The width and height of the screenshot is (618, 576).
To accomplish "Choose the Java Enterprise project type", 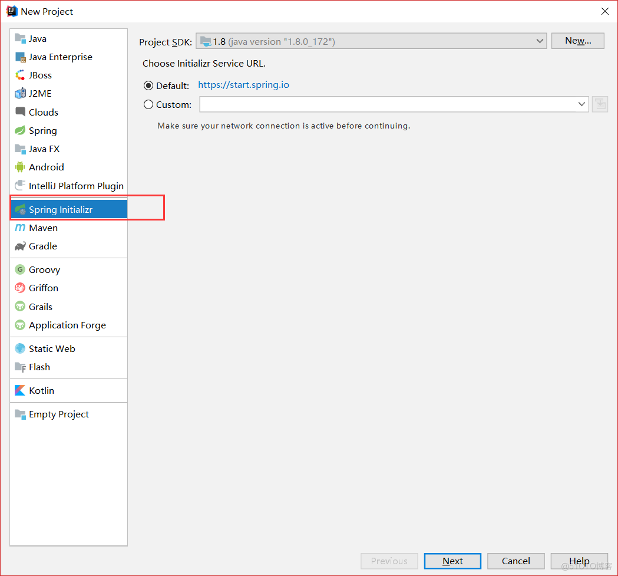I will point(68,57).
